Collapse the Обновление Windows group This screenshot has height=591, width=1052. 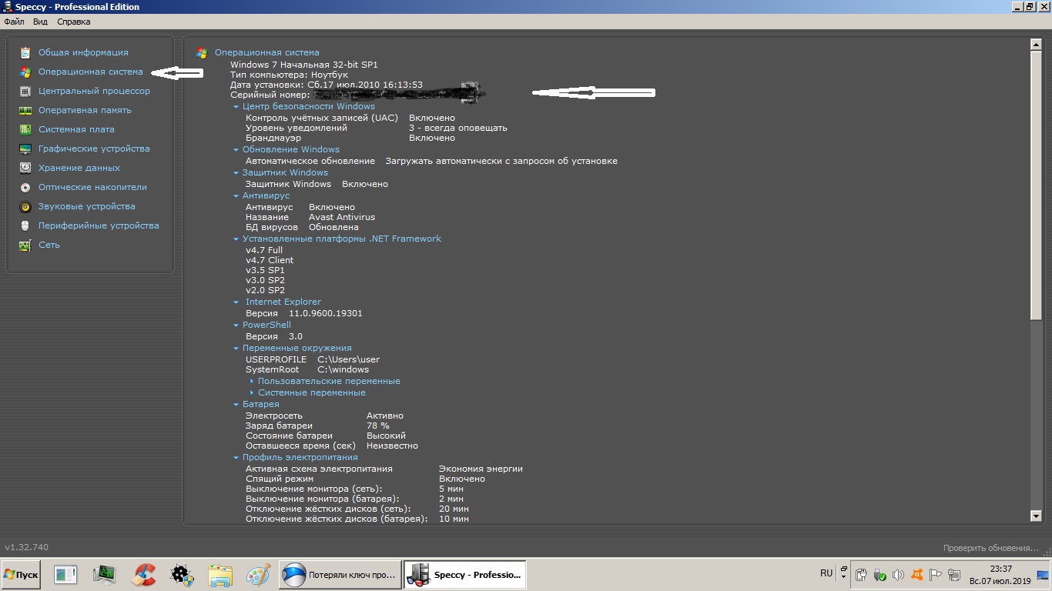236,150
